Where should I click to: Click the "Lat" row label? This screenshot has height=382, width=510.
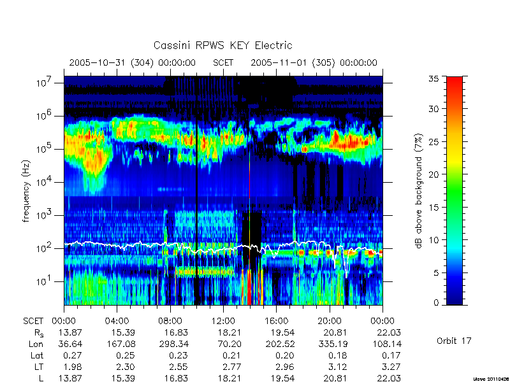pos(37,355)
